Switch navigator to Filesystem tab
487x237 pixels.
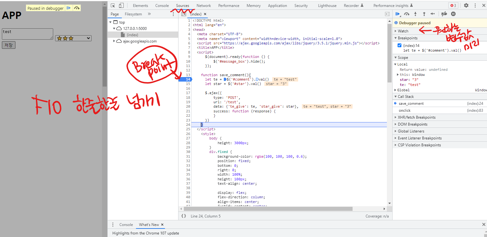(133, 14)
